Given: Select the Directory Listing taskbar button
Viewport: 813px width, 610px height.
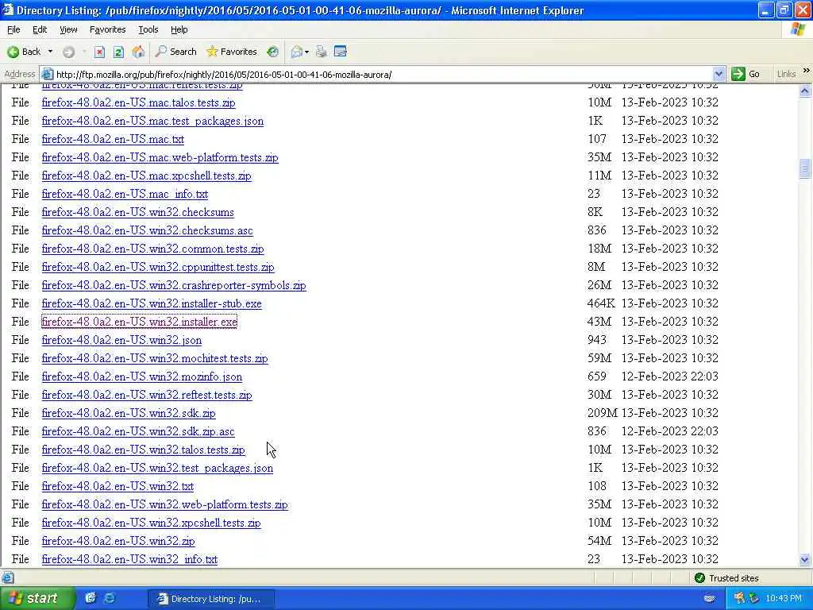Looking at the screenshot, I should tap(211, 599).
